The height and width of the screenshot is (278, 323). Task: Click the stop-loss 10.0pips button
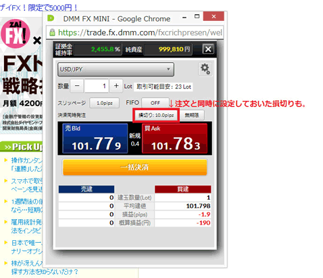click(x=156, y=115)
